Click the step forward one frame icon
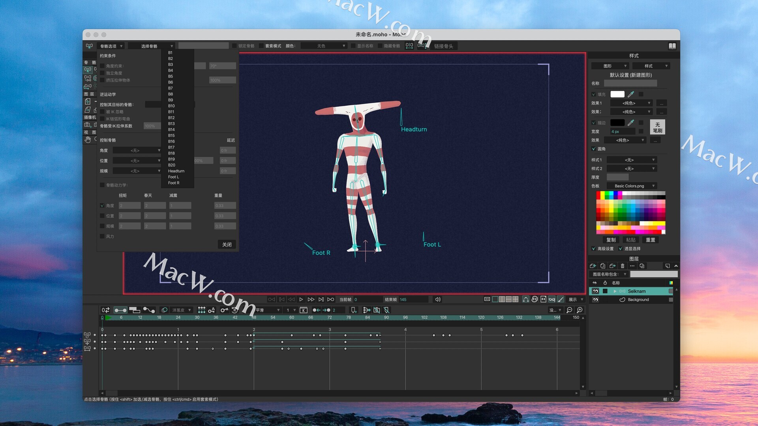 click(x=311, y=299)
